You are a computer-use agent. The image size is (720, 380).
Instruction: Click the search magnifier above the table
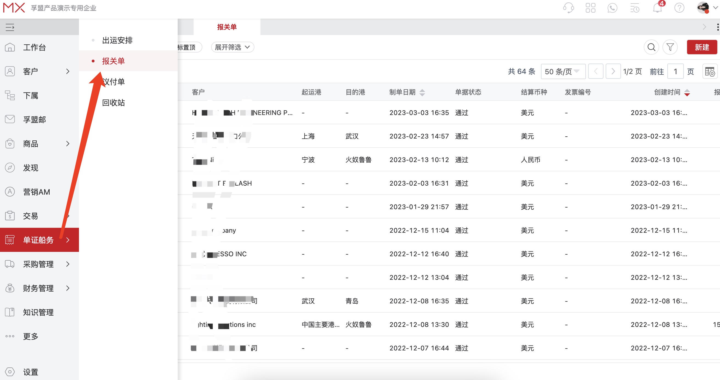pos(651,47)
